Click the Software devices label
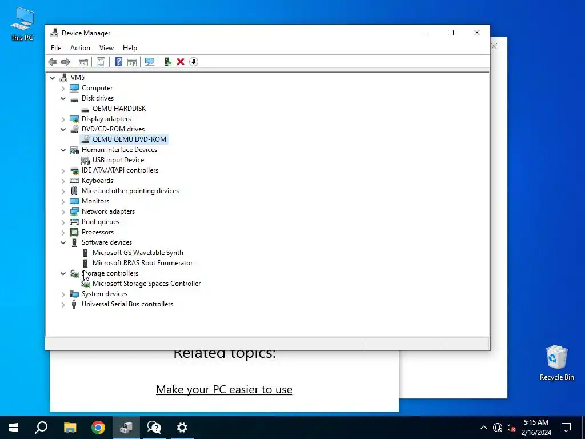The height and width of the screenshot is (439, 585). (107, 242)
